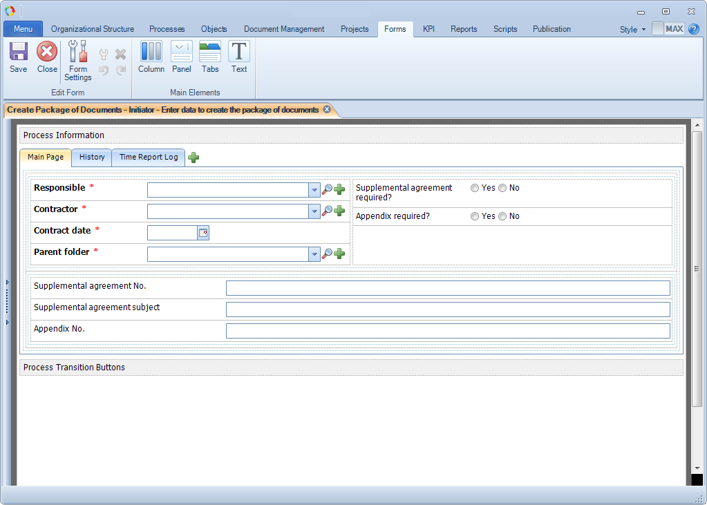Switch to Objects ribbon tab
Image resolution: width=707 pixels, height=505 pixels.
pyautogui.click(x=214, y=29)
